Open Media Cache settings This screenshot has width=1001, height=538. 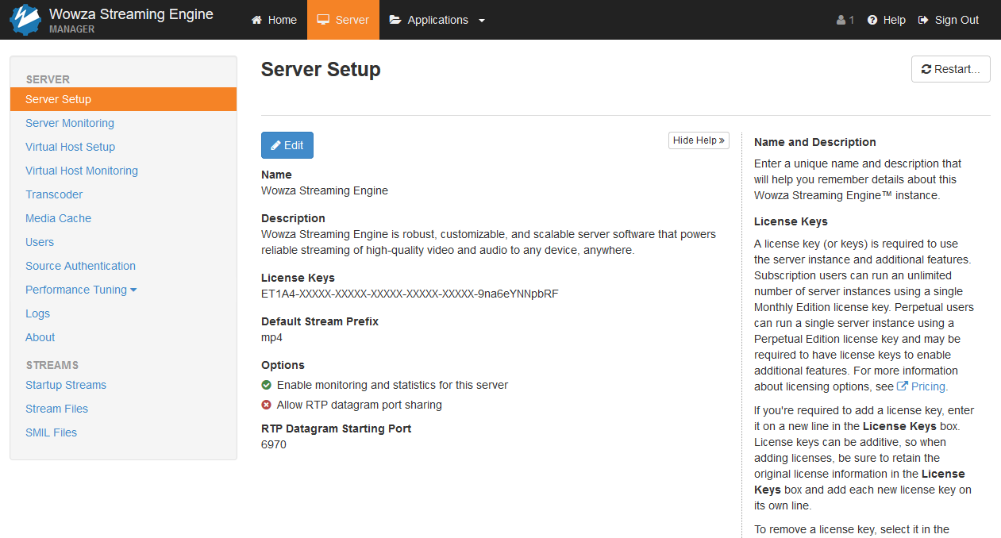coord(58,218)
